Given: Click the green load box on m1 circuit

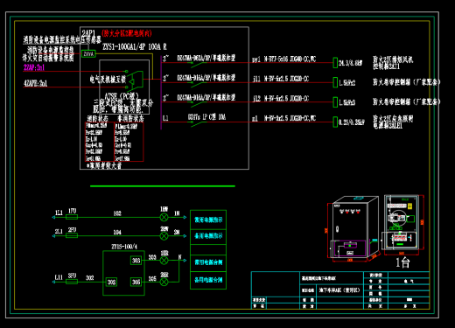Looking at the screenshot, I should pos(335,122).
